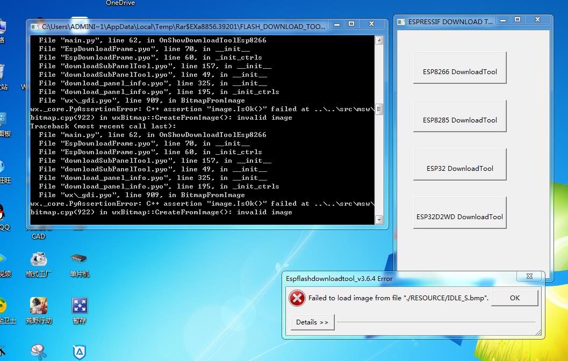Minimize the ESPRESSIF DOWNLOAD TOOL window
Screen dimensions: 568x361
pos(503,20)
